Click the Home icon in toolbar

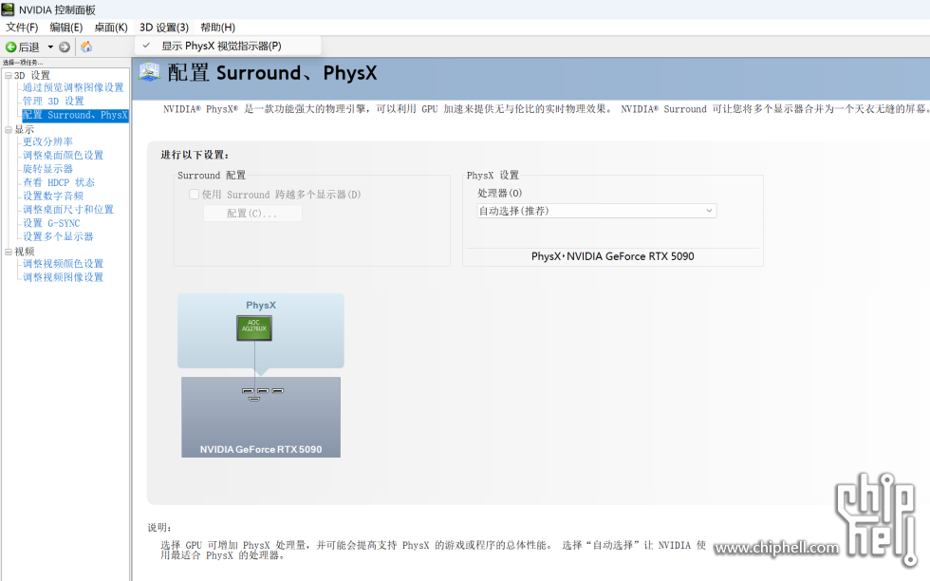click(x=86, y=47)
